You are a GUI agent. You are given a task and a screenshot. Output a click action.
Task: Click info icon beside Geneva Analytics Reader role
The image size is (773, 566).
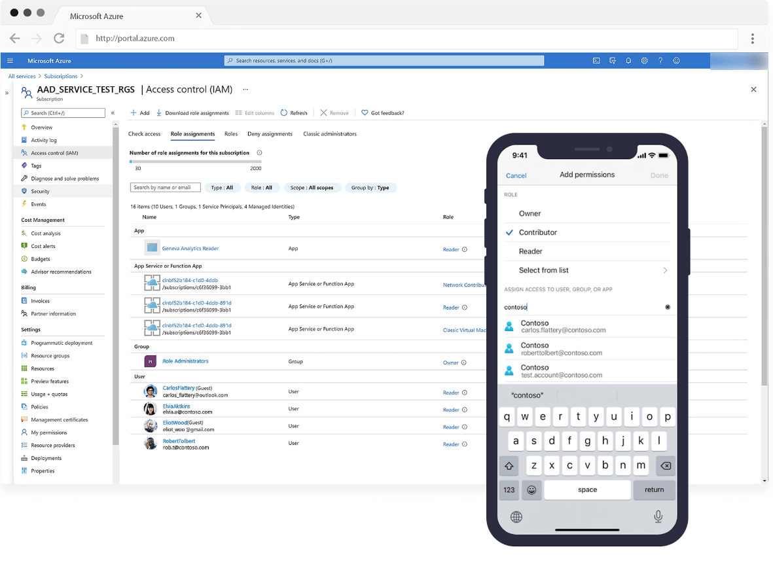[465, 249]
